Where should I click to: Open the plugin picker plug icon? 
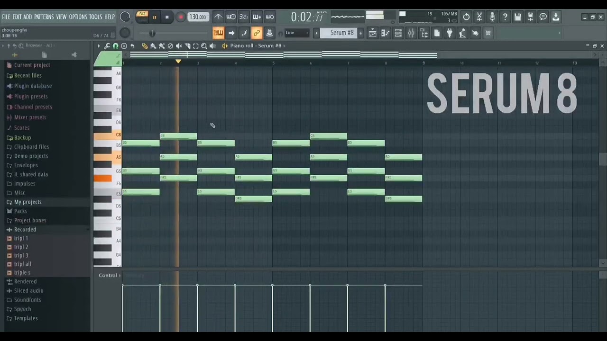point(450,33)
